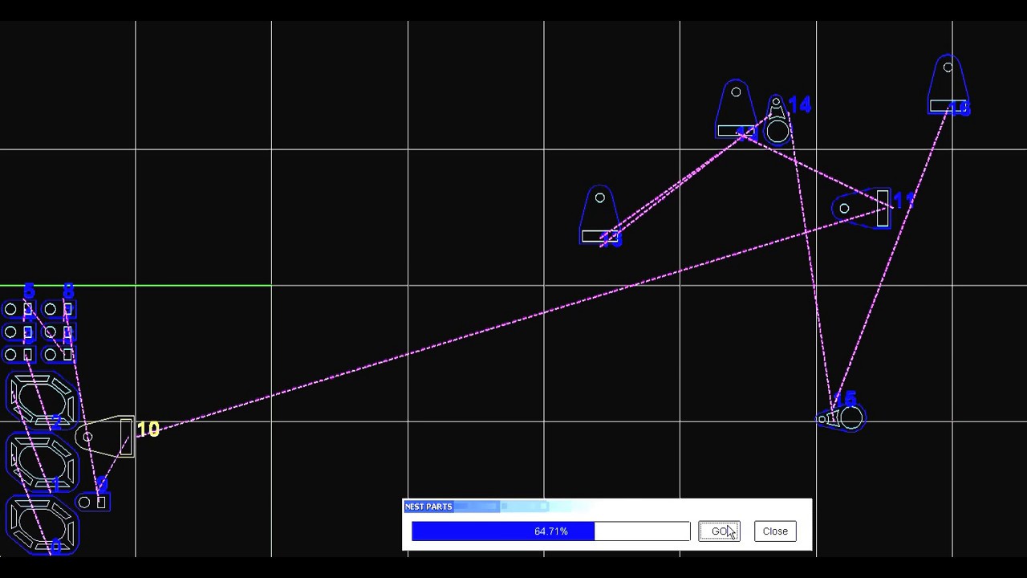Select the octagonal frame part labeled 1
This screenshot has width=1027, height=578.
pos(43,462)
